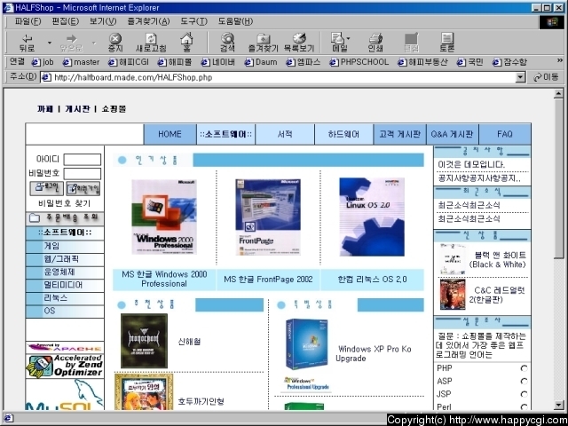Go to Home (홈) via toolbar icon
Screen dimensions: 568x426
(186, 43)
